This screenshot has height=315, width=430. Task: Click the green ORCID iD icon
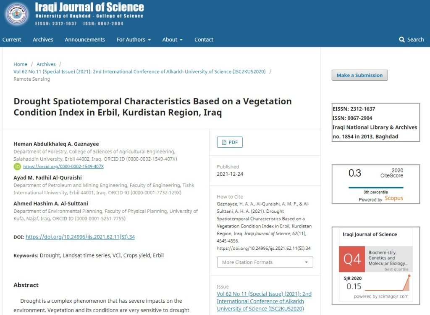click(x=17, y=167)
